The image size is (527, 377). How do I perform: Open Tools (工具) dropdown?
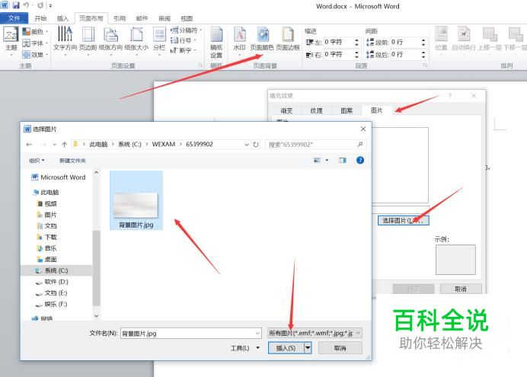(244, 348)
